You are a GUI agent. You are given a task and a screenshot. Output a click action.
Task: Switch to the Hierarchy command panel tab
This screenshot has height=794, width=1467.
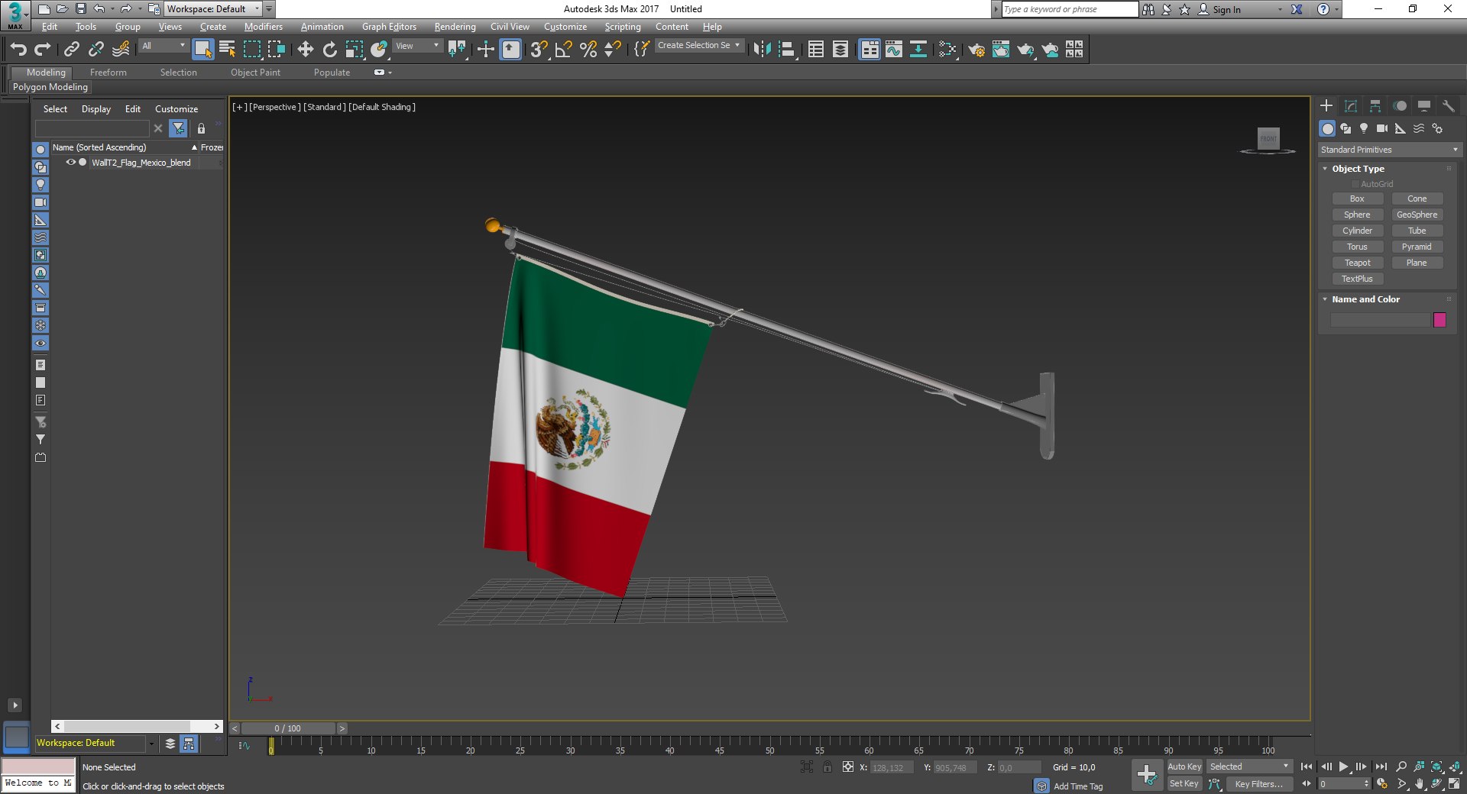tap(1375, 106)
